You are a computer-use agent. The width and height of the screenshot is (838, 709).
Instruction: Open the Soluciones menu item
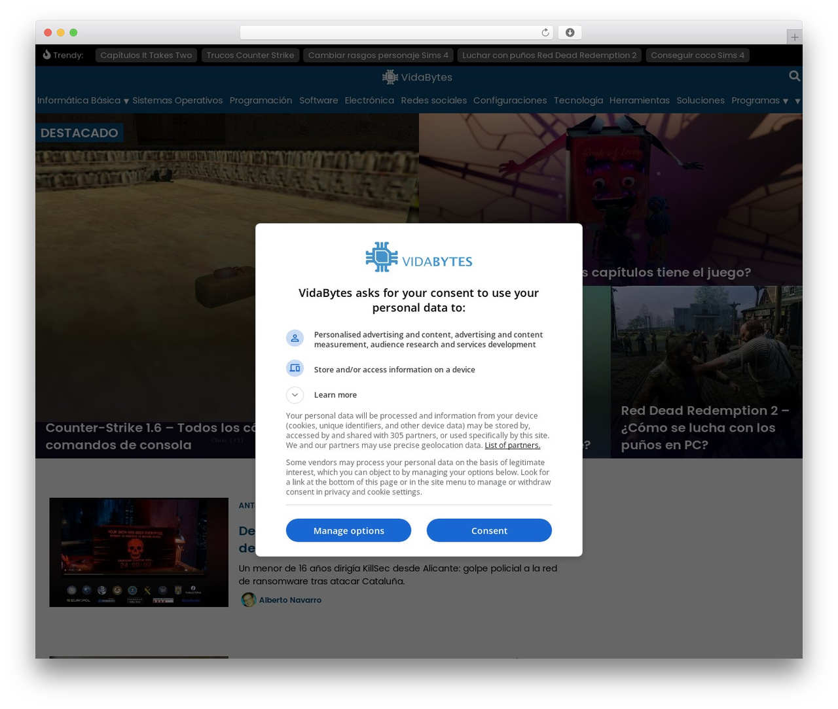coord(701,100)
